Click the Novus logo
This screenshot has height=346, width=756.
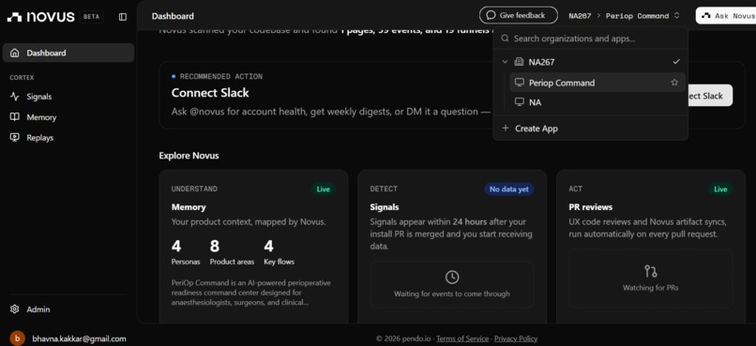coord(41,17)
